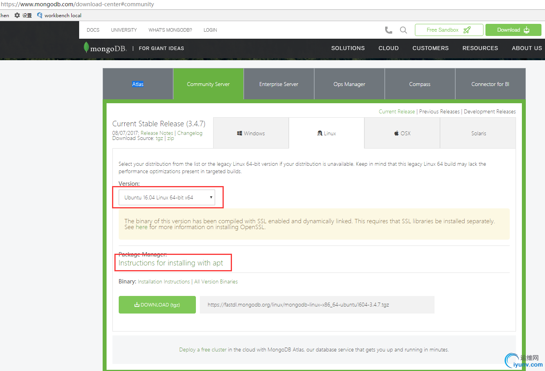545x371 pixels.
Task: Open the Changelog link
Action: pyautogui.click(x=190, y=133)
